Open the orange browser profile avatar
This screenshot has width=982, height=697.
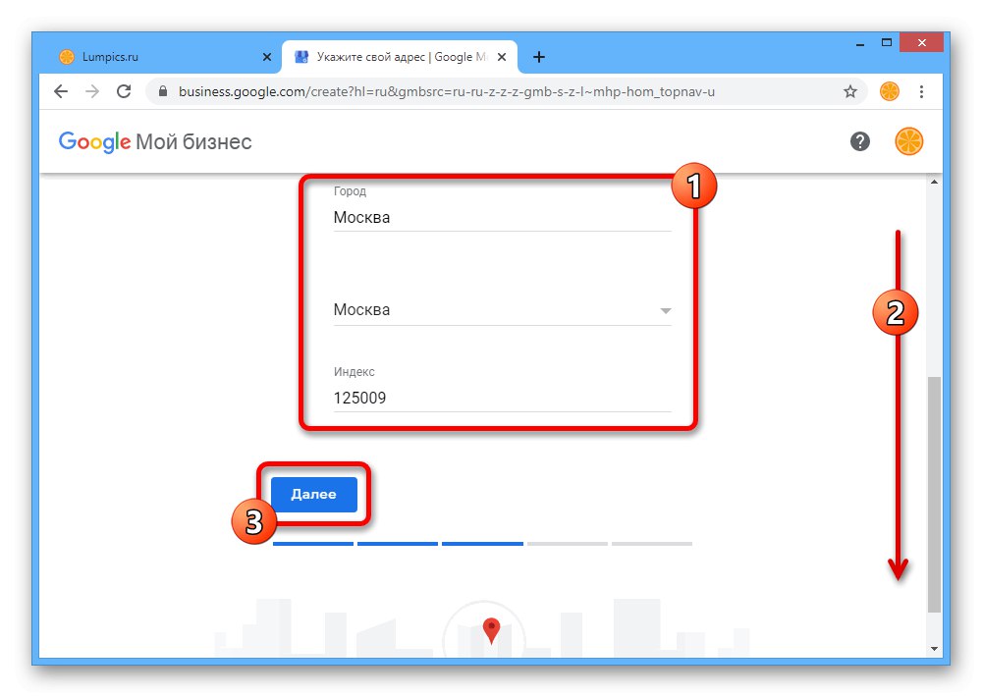point(890,91)
